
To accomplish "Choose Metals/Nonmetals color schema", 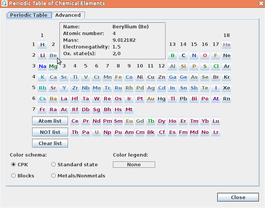I will pyautogui.click(x=53, y=176).
